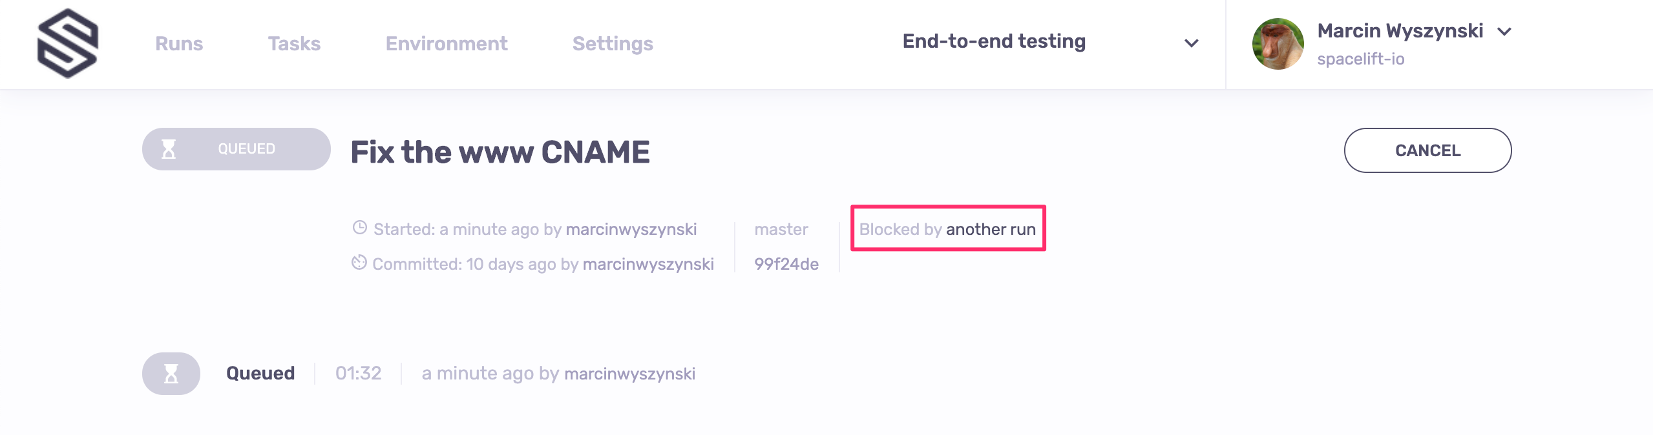Click the hourglass icon beside Queued history entry
The width and height of the screenshot is (1653, 435).
coord(171,374)
